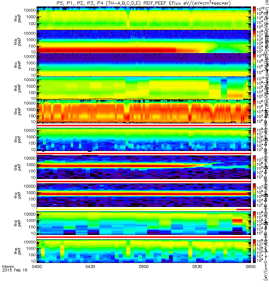
Task: Click the color bar beside thc peif panel
Action: pyautogui.click(x=254, y=195)
